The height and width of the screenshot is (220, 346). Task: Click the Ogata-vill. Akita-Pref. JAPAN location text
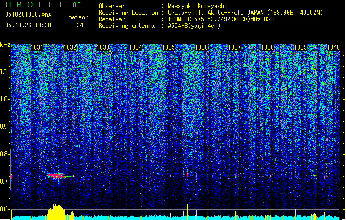pyautogui.click(x=245, y=13)
